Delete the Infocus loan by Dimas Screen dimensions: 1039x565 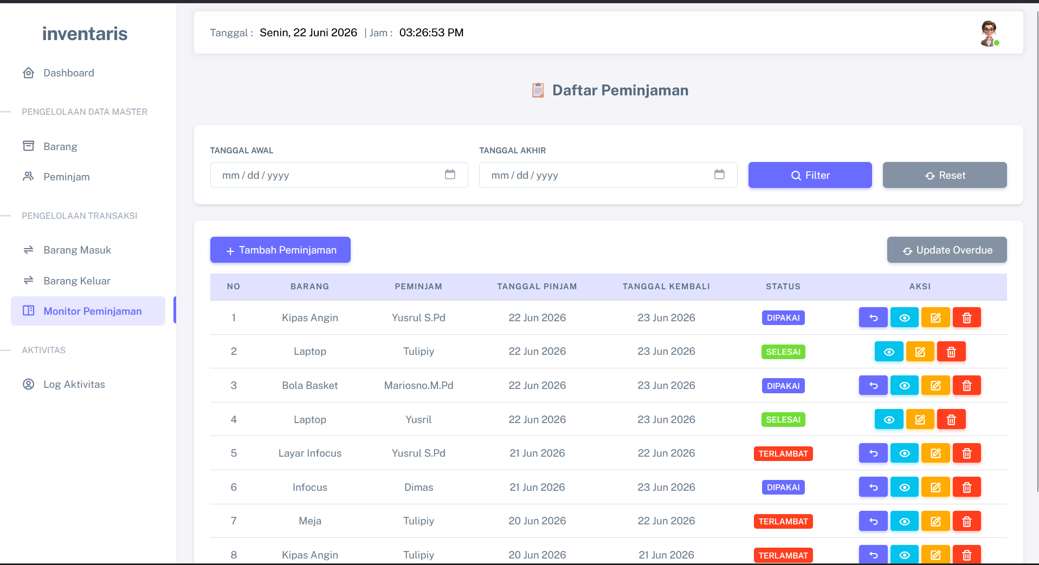[967, 487]
